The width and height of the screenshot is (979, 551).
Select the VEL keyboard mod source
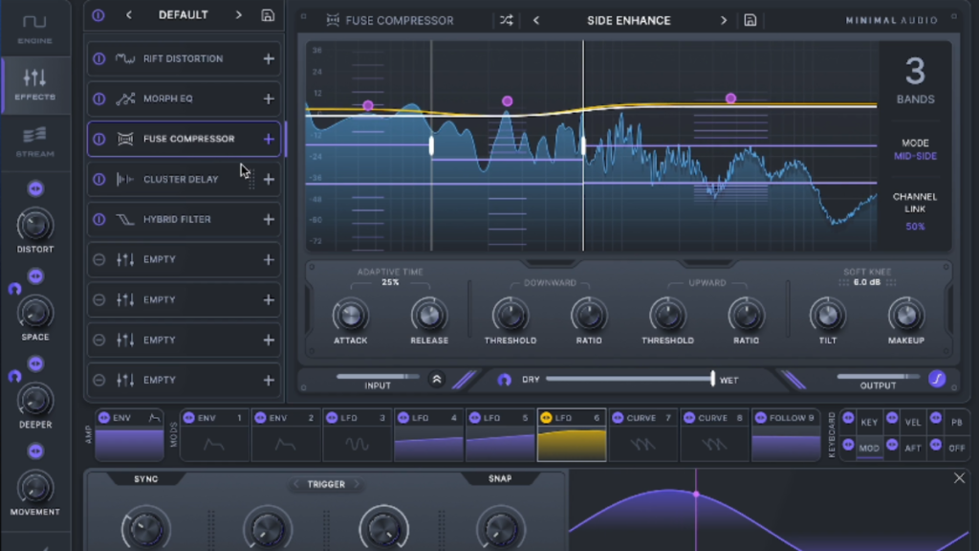coord(913,422)
